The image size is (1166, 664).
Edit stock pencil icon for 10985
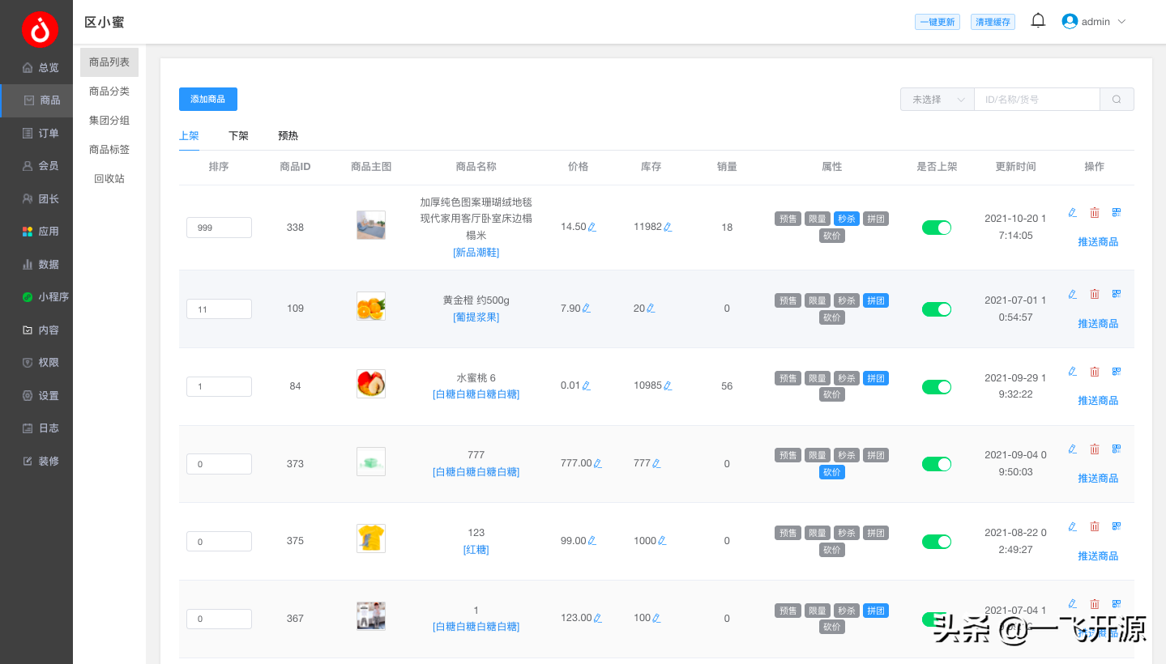[668, 386]
